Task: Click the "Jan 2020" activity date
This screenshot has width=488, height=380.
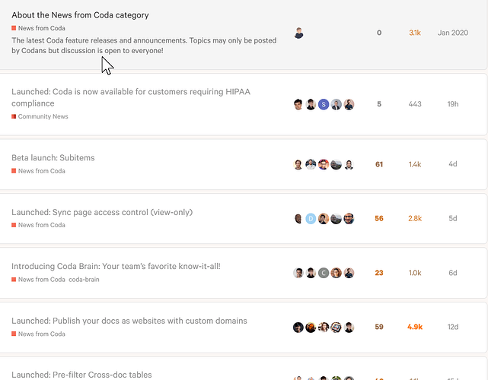Action: (453, 33)
